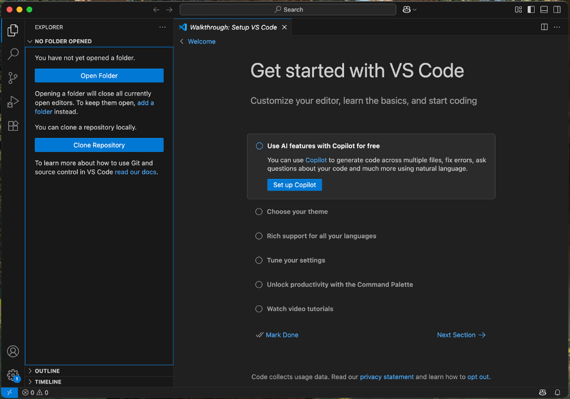The height and width of the screenshot is (399, 570).
Task: Open the read our docs link
Action: [x=135, y=173]
